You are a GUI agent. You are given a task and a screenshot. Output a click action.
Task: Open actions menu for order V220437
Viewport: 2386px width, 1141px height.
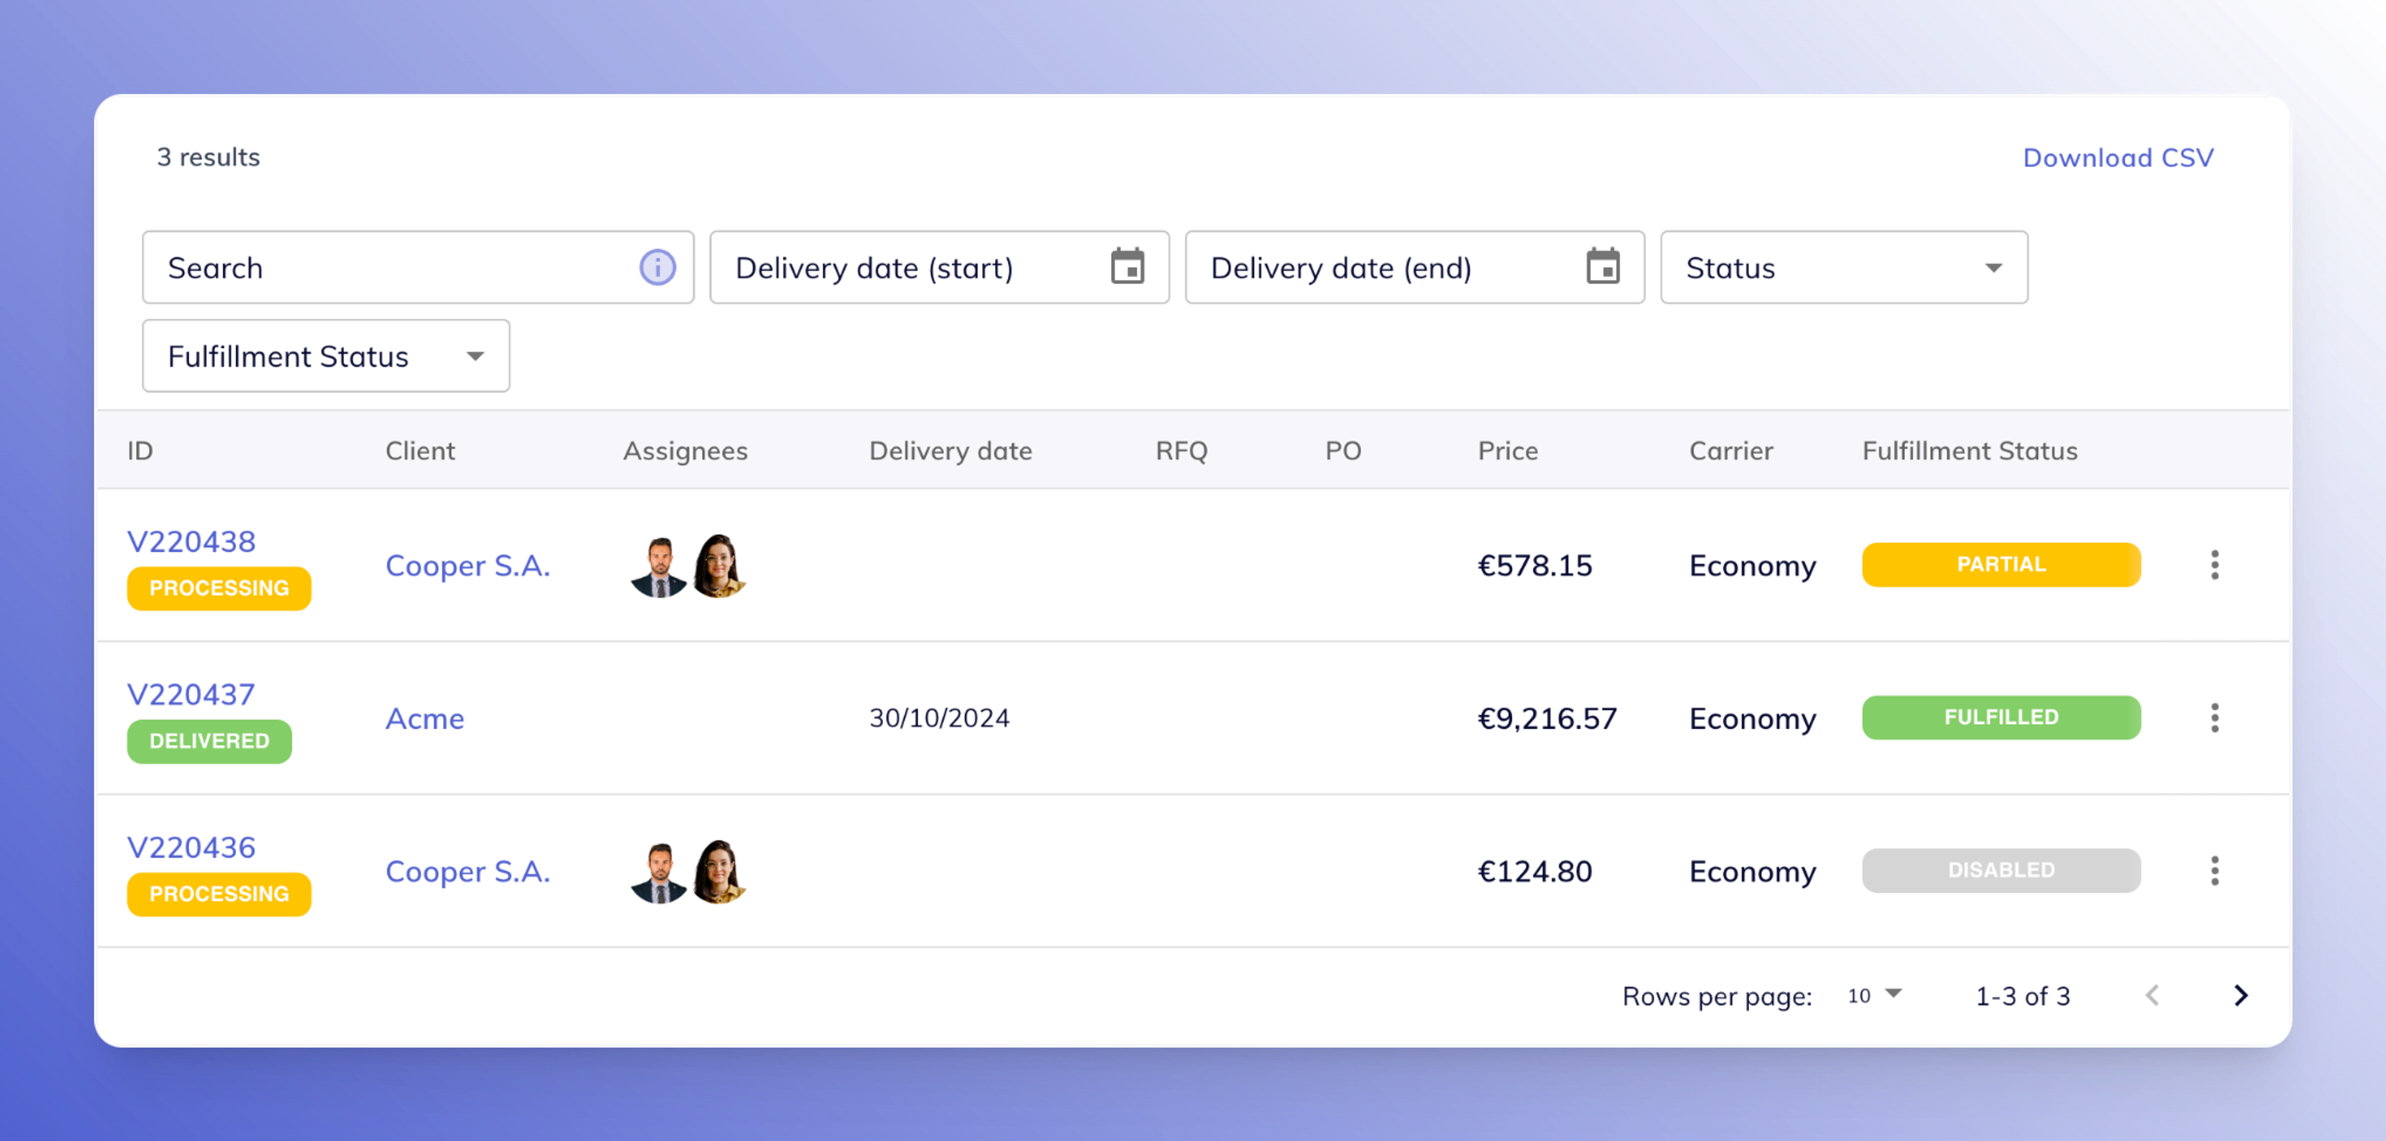[x=2214, y=718]
